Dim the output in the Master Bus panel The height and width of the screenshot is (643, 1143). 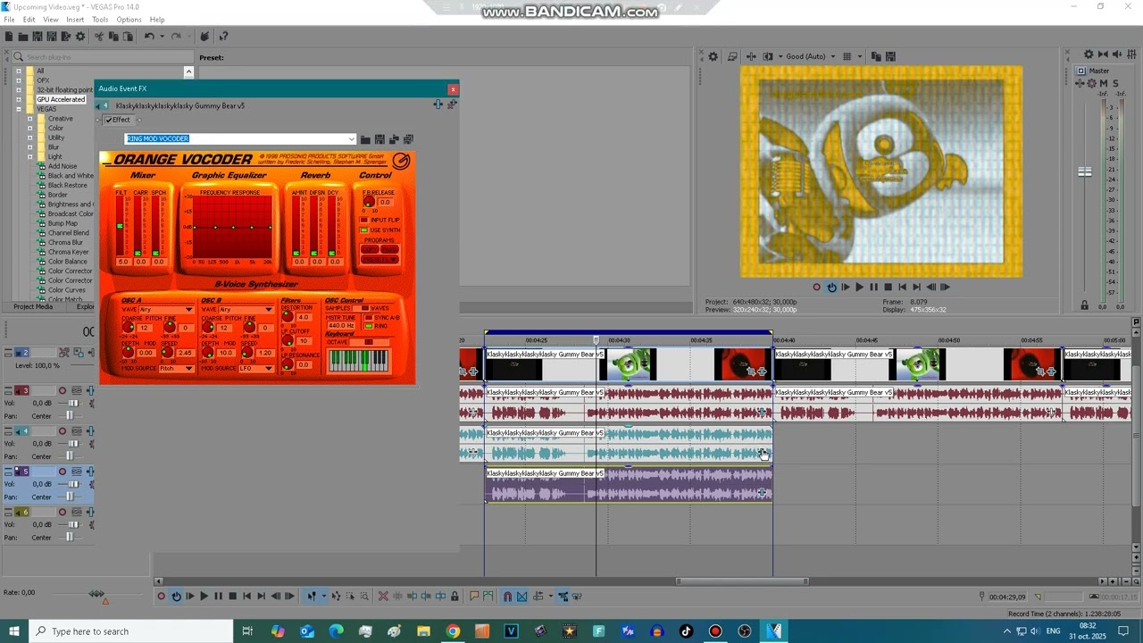tap(1117, 54)
